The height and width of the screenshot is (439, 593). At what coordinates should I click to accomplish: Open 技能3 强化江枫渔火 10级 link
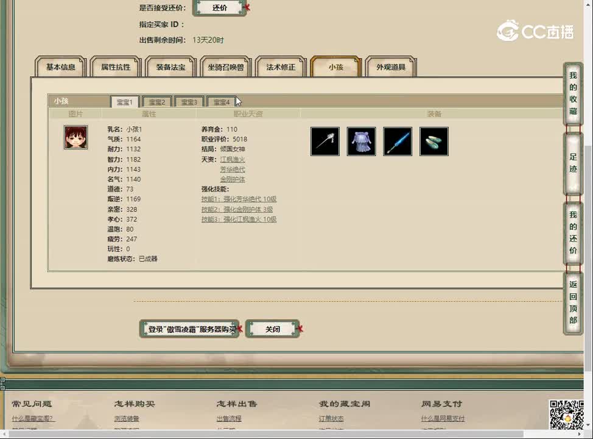[239, 219]
